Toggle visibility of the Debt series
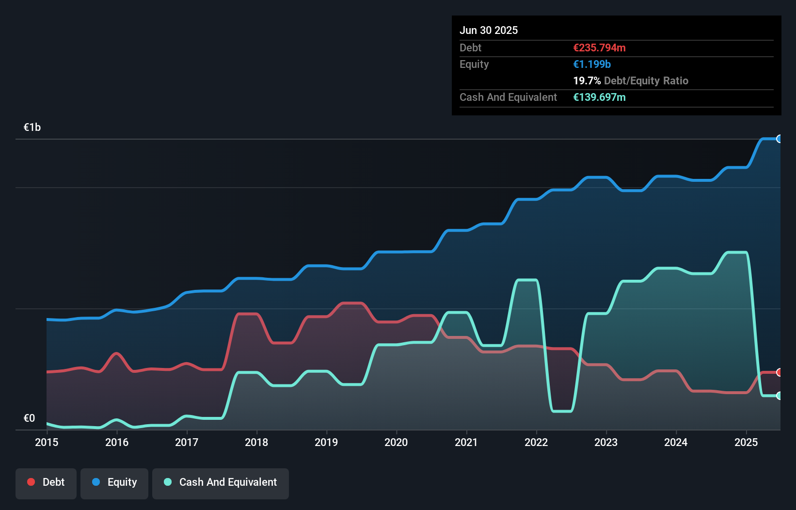 click(46, 482)
